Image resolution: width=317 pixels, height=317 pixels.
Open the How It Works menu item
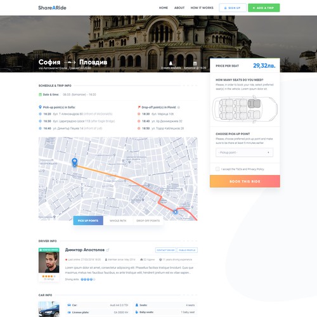coord(202,8)
